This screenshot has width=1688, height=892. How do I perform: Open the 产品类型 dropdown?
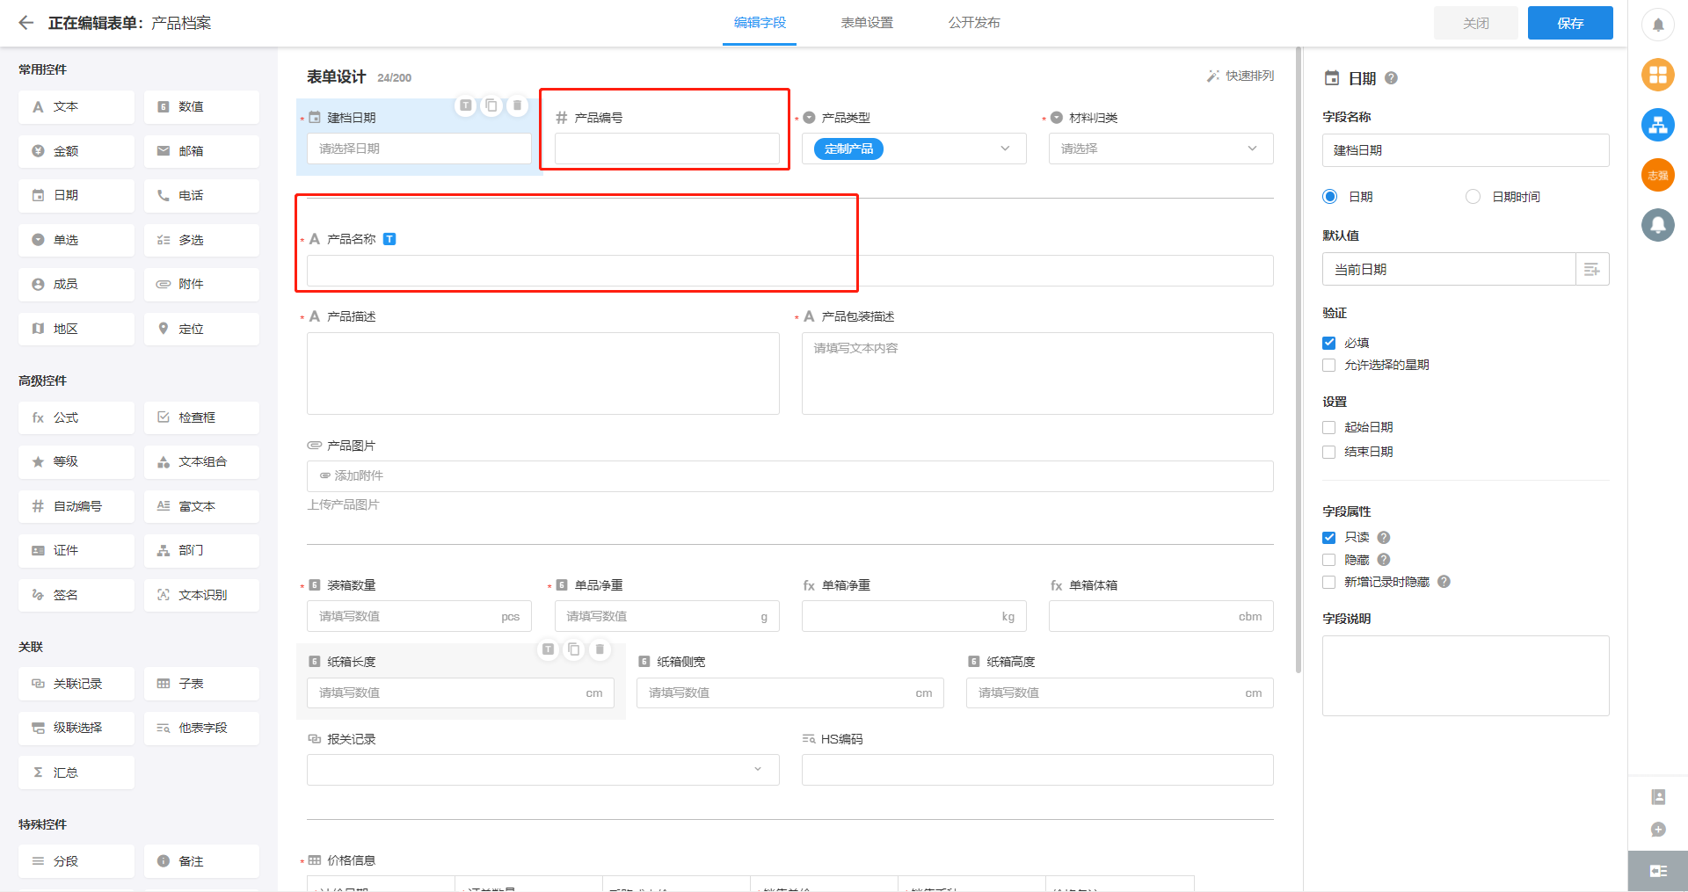[x=914, y=149]
